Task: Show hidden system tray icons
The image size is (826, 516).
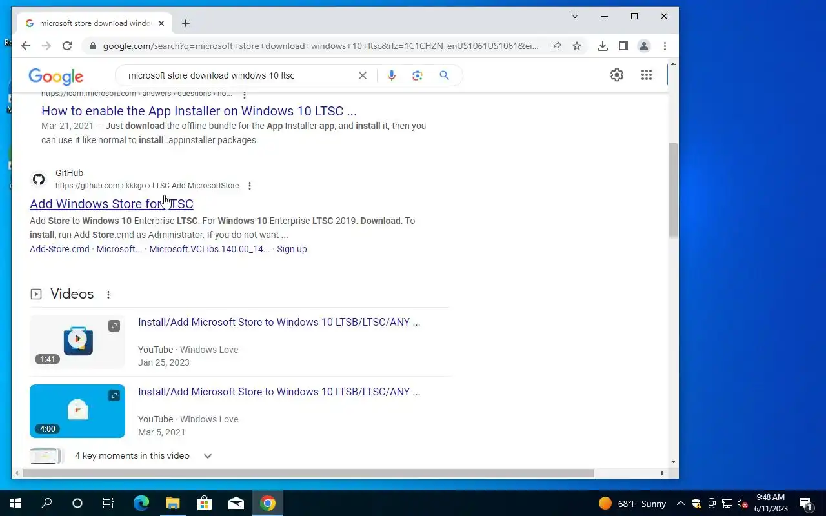Action: point(681,504)
